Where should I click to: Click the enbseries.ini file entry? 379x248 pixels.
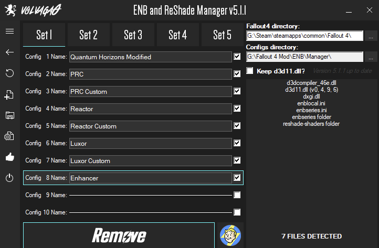pos(311,110)
